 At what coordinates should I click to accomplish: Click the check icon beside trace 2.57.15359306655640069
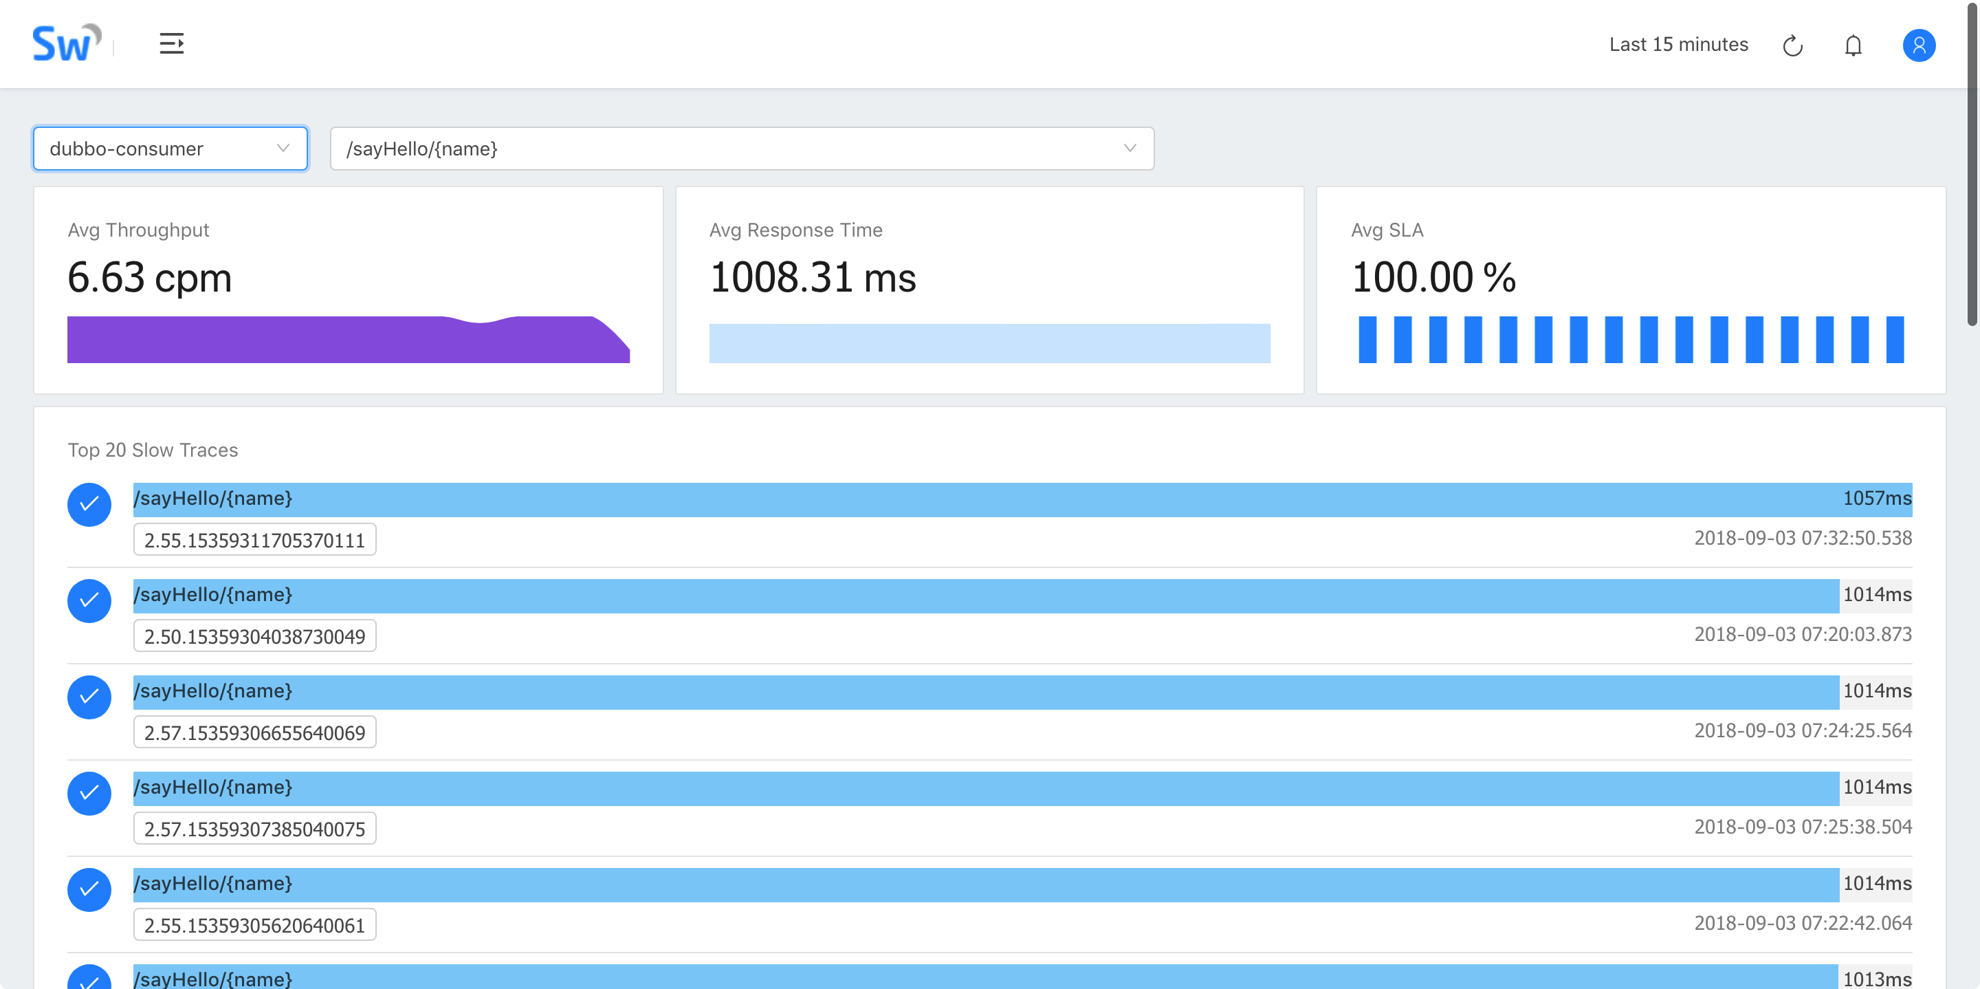(x=89, y=697)
